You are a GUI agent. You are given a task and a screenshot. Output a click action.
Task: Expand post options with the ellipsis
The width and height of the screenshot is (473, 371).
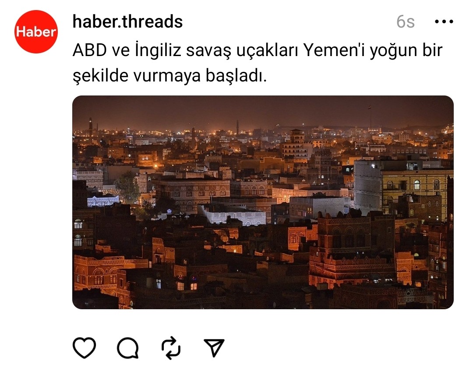[444, 22]
